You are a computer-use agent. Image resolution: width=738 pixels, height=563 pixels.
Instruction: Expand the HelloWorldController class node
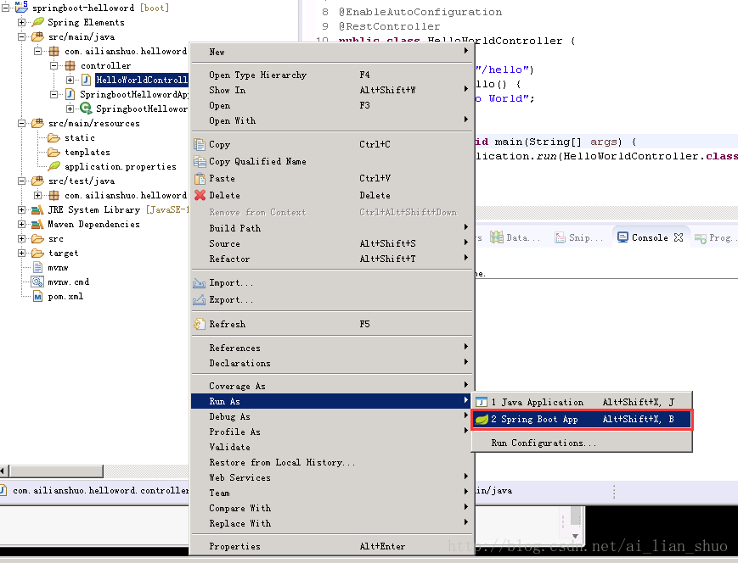pyautogui.click(x=70, y=80)
